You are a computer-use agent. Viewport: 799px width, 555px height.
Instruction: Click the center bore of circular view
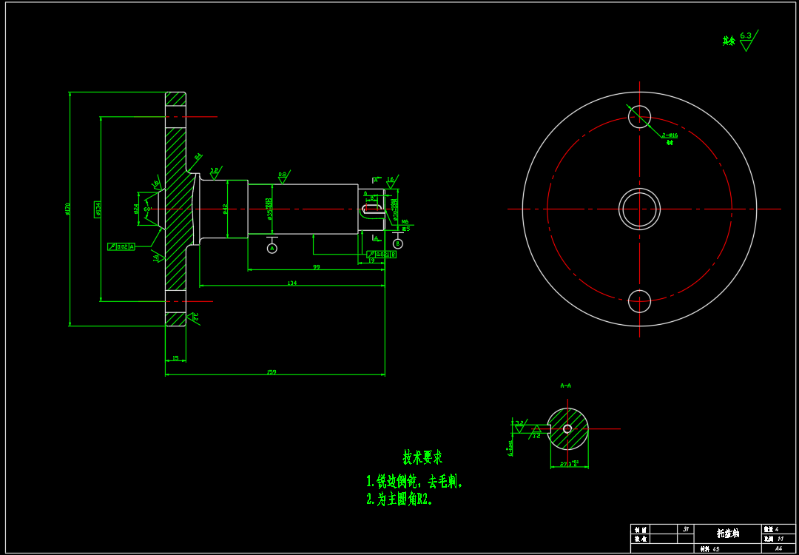coord(639,209)
